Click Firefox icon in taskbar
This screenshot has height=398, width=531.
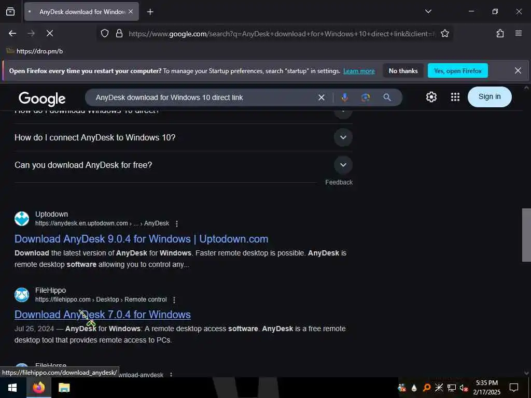pos(38,388)
